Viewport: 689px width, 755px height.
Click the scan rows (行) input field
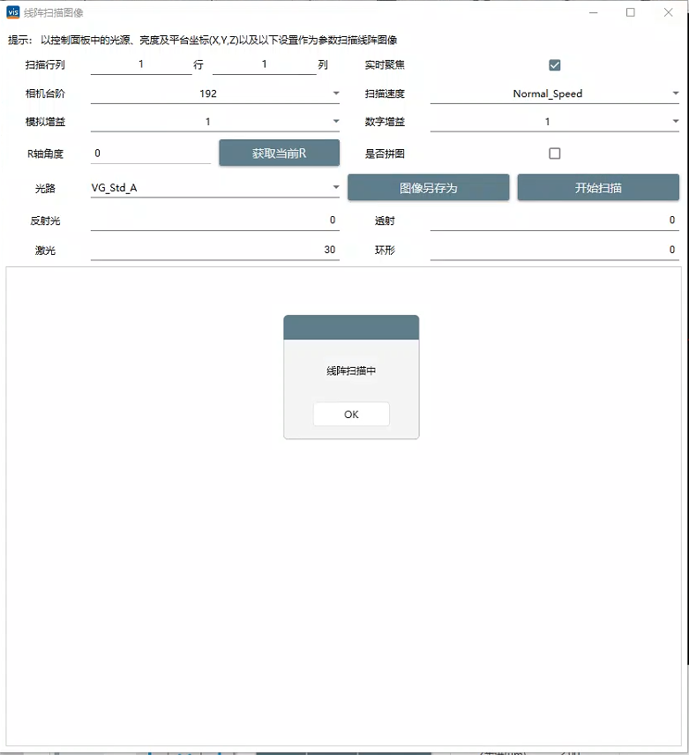[x=141, y=65]
